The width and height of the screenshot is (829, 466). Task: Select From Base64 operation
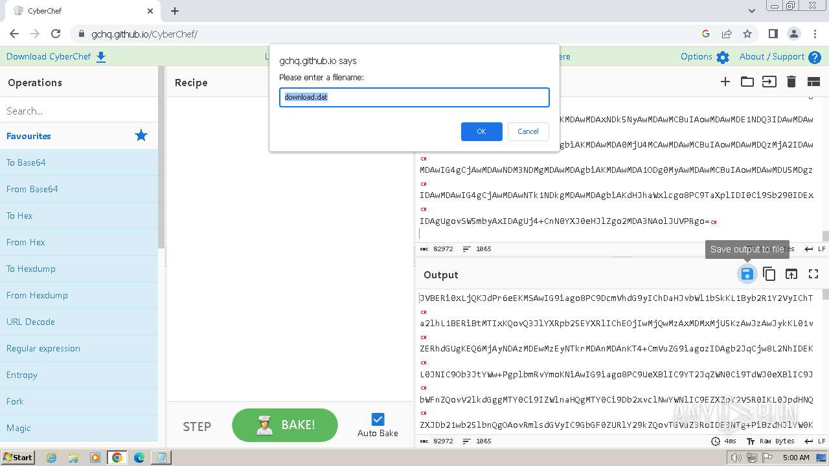pyautogui.click(x=79, y=189)
